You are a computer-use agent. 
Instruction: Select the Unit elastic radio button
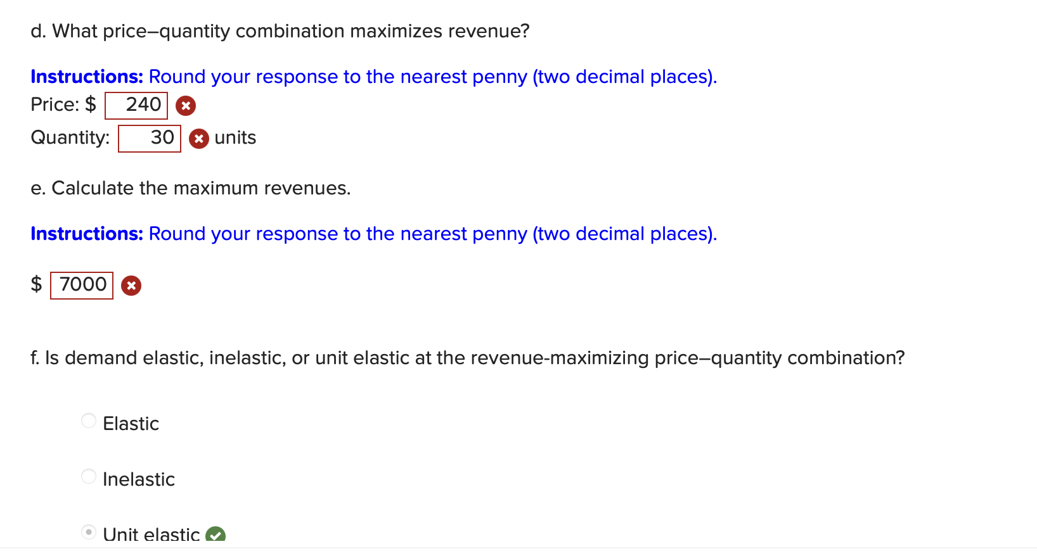pyautogui.click(x=88, y=532)
